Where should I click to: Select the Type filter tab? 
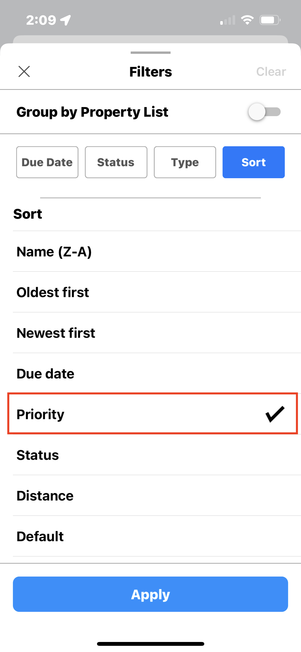pyautogui.click(x=185, y=162)
